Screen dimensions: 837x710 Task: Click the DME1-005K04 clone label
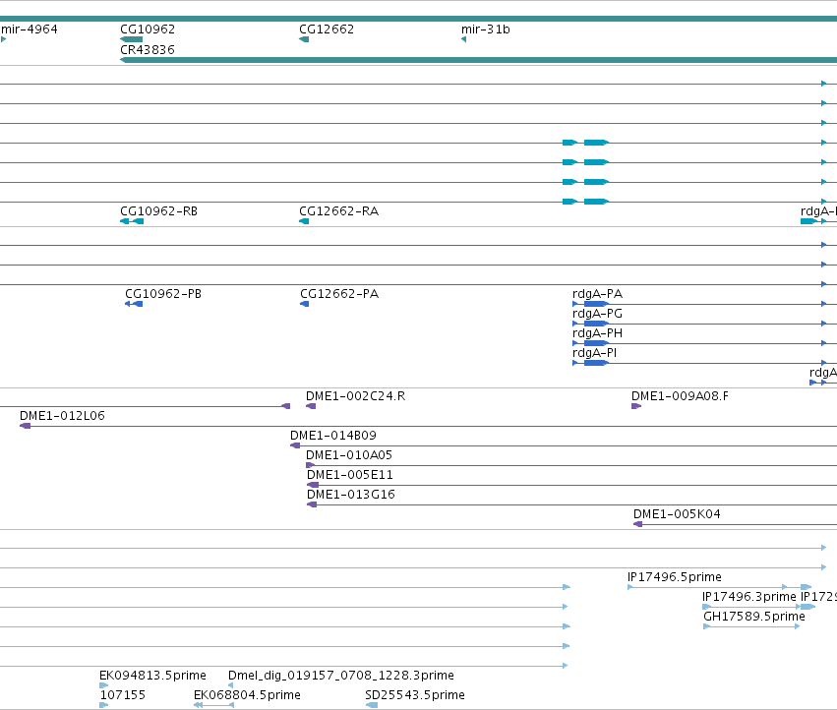click(677, 514)
